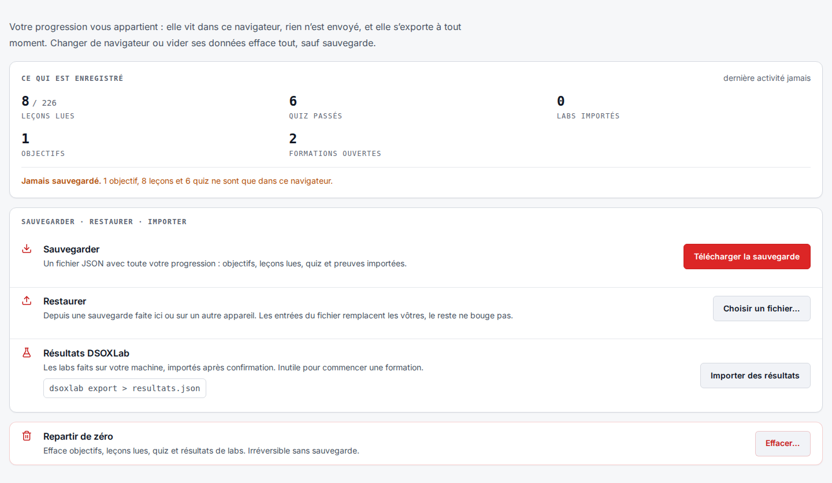Download the backup with Télécharger la sauvegarde
The height and width of the screenshot is (483, 832).
coord(746,257)
